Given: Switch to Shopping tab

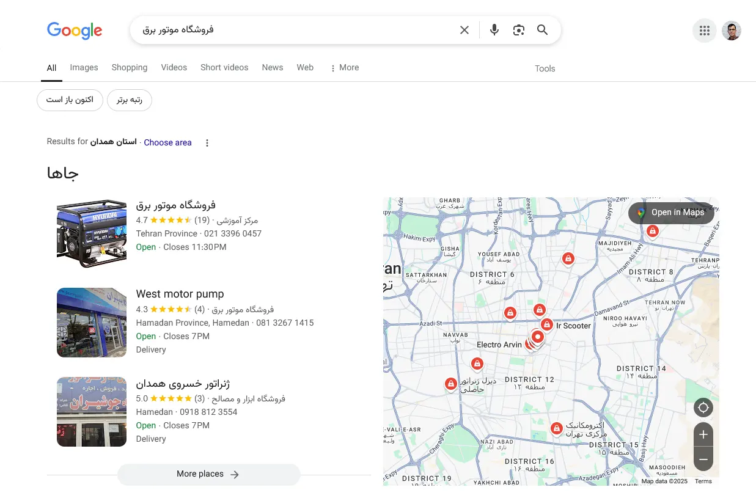Looking at the screenshot, I should pyautogui.click(x=130, y=68).
